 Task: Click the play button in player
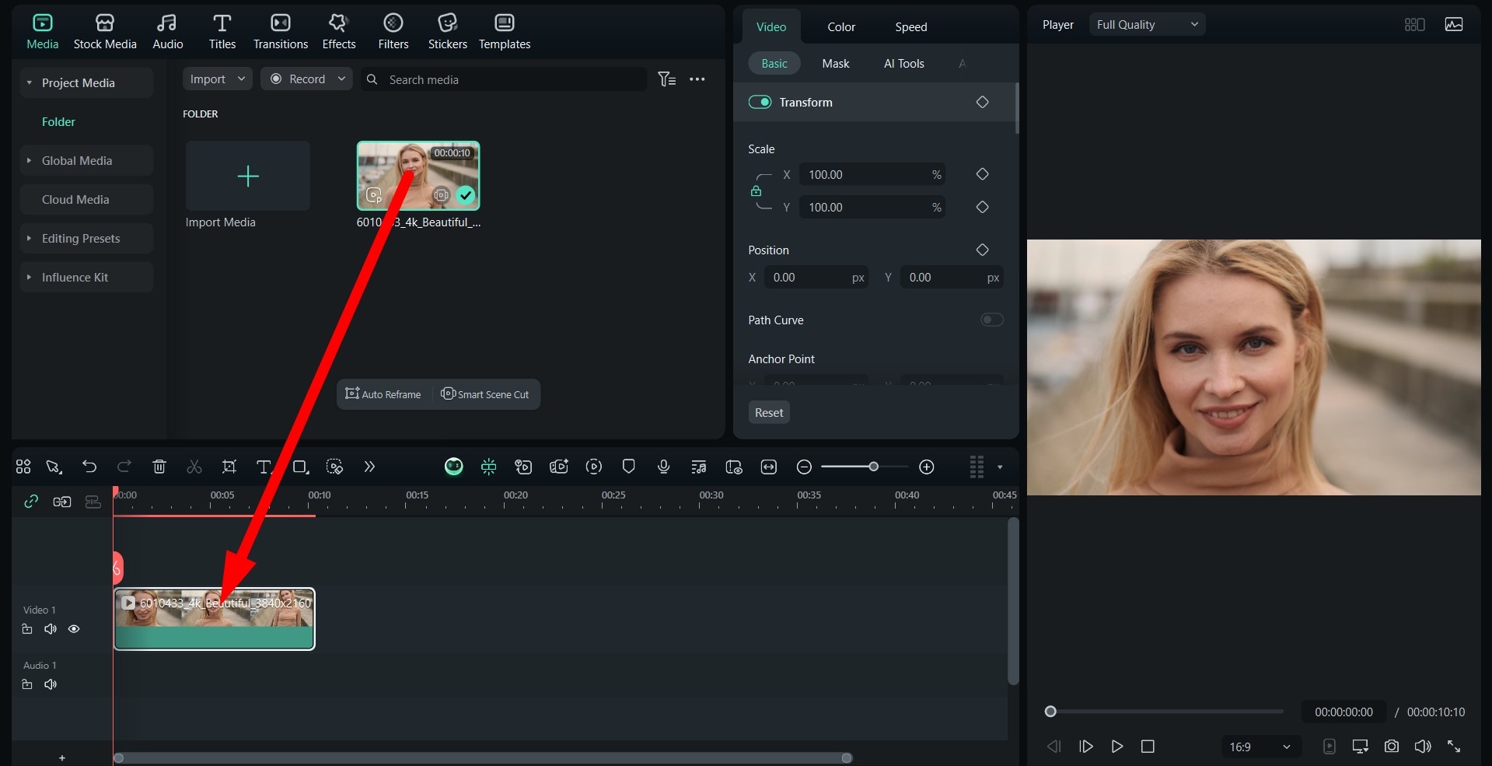pos(1117,747)
